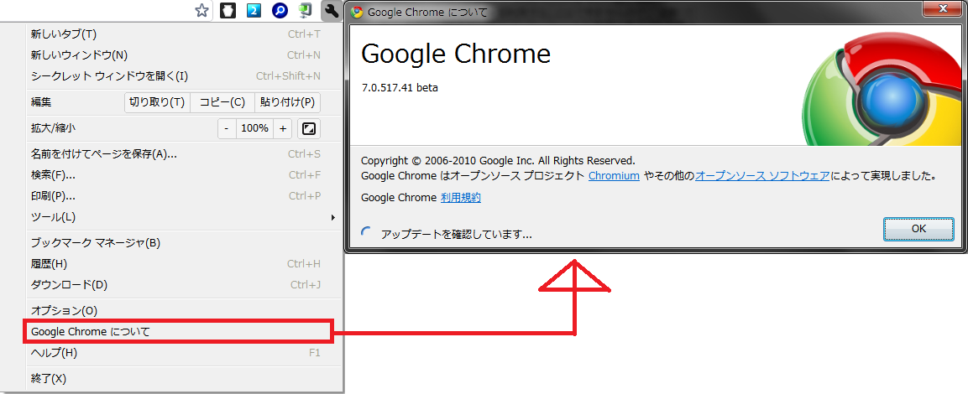Click the black-and-white shield extension icon

pyautogui.click(x=228, y=11)
